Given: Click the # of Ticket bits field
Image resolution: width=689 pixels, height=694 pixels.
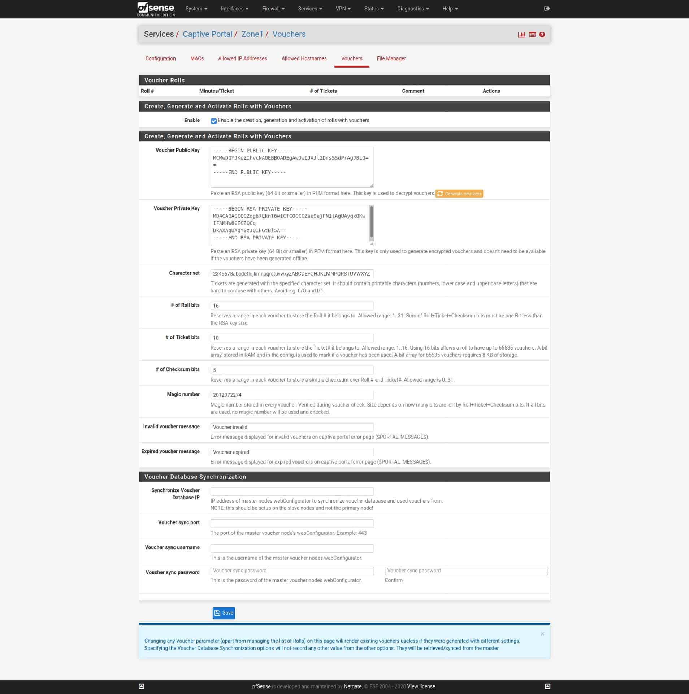Looking at the screenshot, I should click(292, 338).
